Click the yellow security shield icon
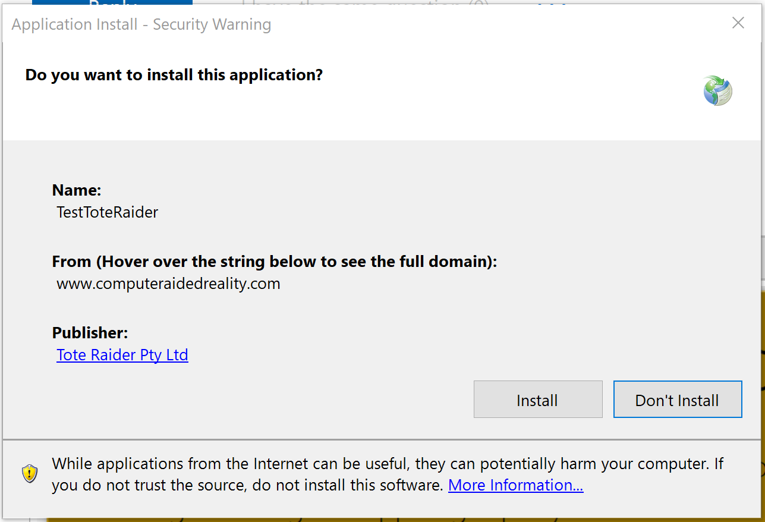 [30, 474]
